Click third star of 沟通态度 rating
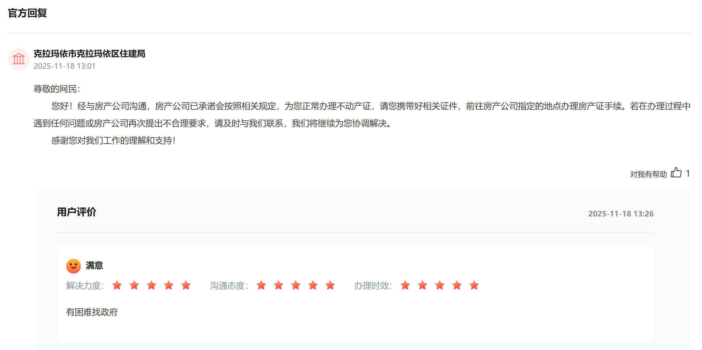 pos(296,285)
